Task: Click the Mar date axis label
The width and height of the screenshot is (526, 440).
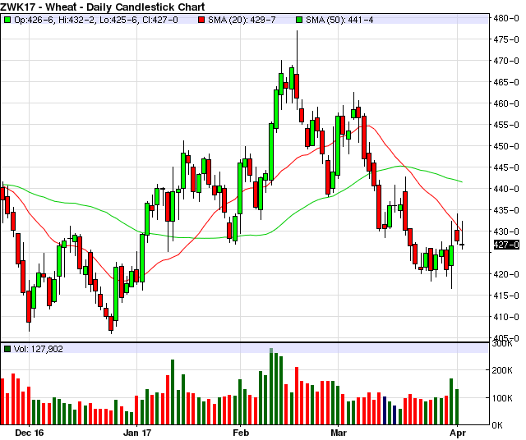Action: [x=339, y=433]
